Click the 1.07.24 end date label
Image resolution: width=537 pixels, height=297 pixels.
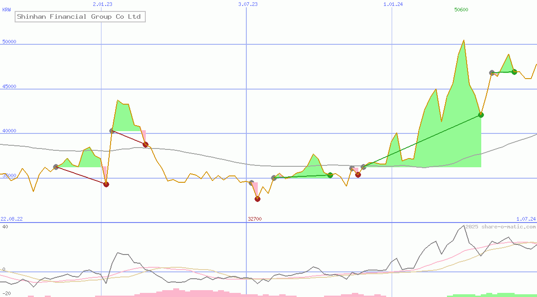coord(526,219)
